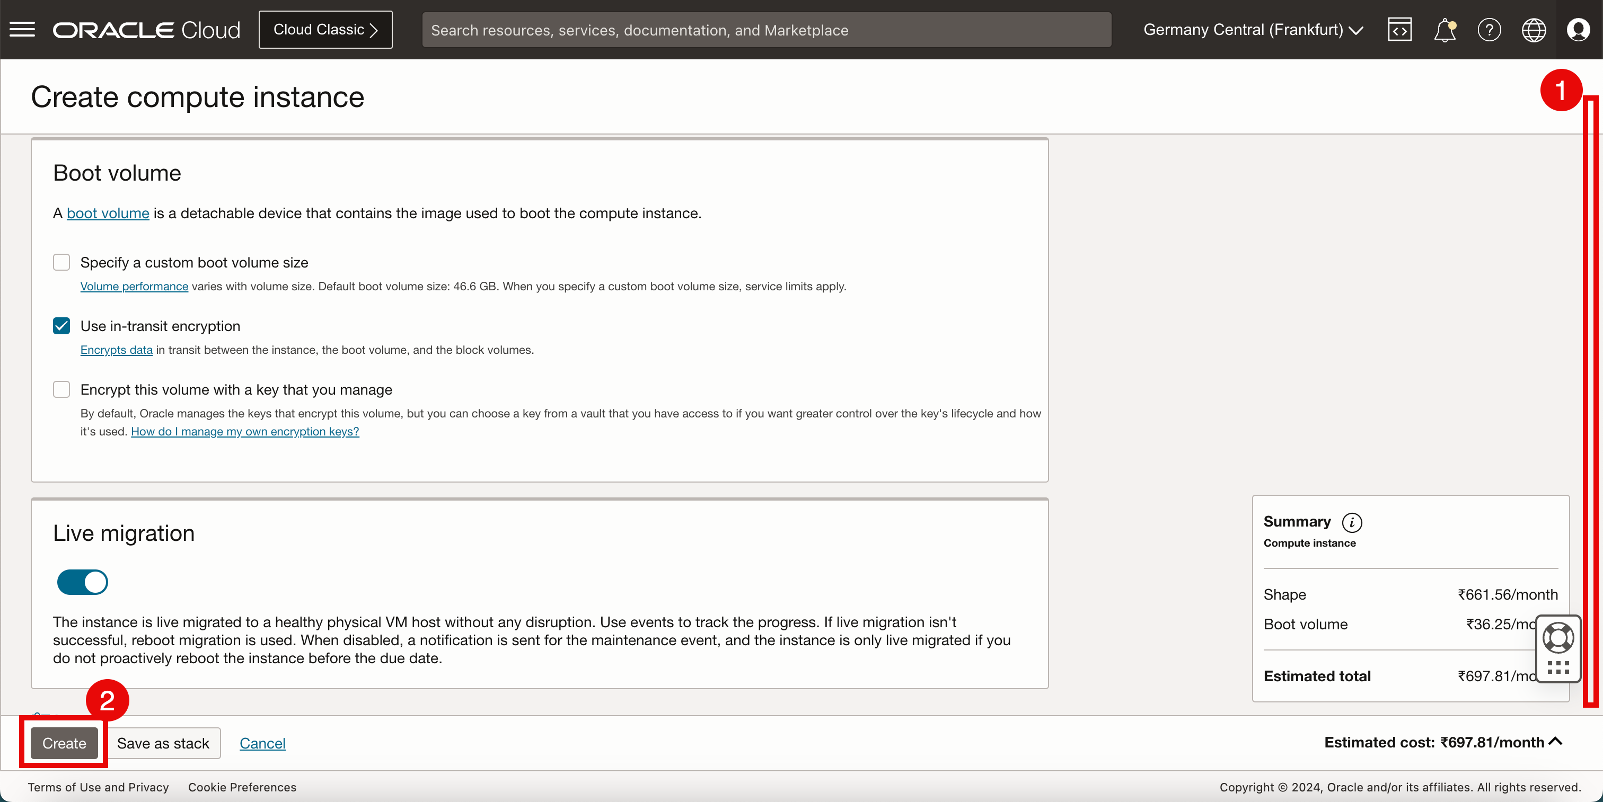The image size is (1603, 802).
Task: Open the Germany Central (Frankfurt) region dropdown
Action: click(1253, 30)
